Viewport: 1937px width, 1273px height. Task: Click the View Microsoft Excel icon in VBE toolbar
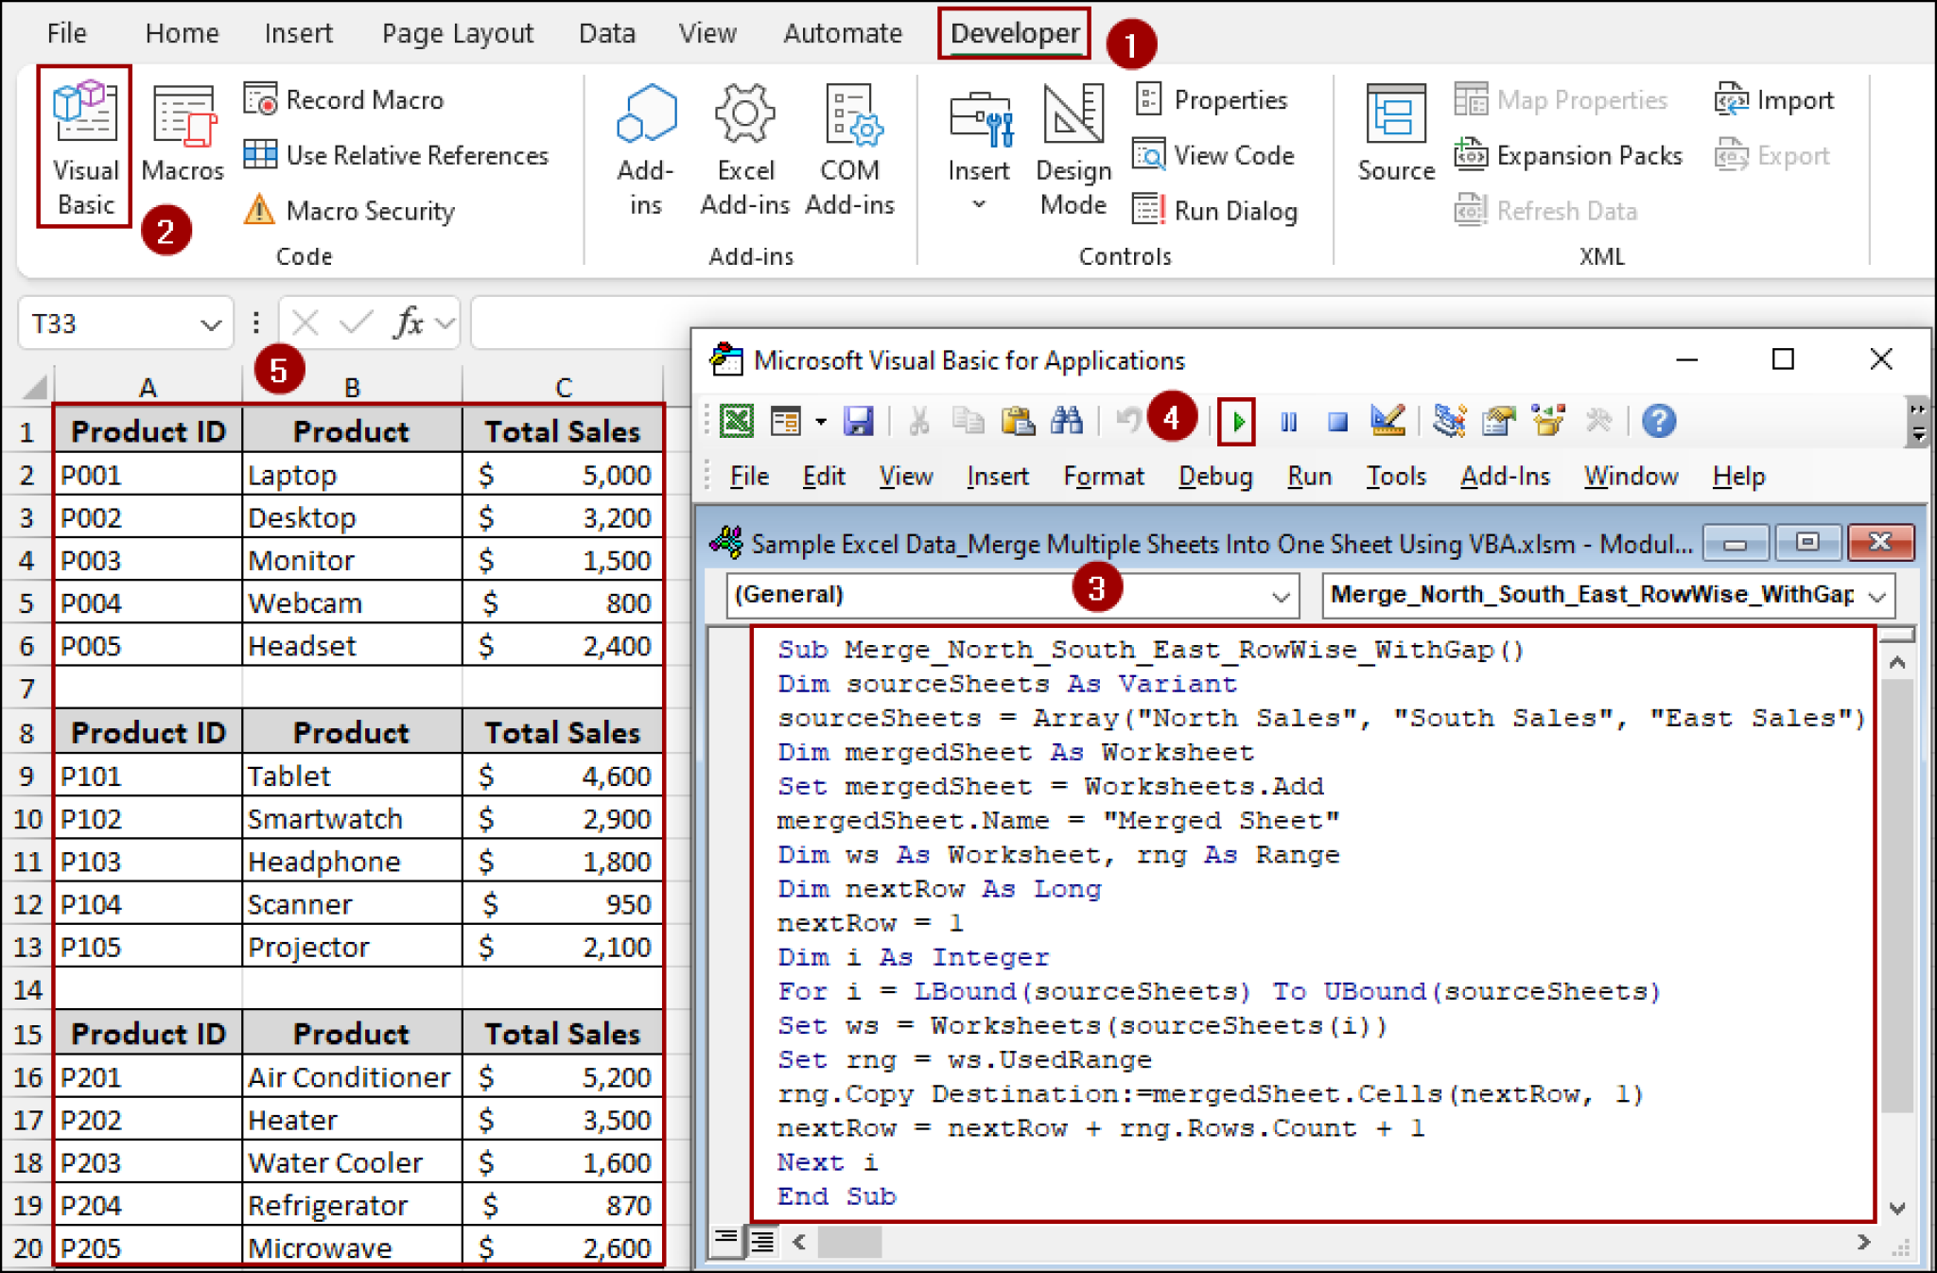(x=736, y=421)
